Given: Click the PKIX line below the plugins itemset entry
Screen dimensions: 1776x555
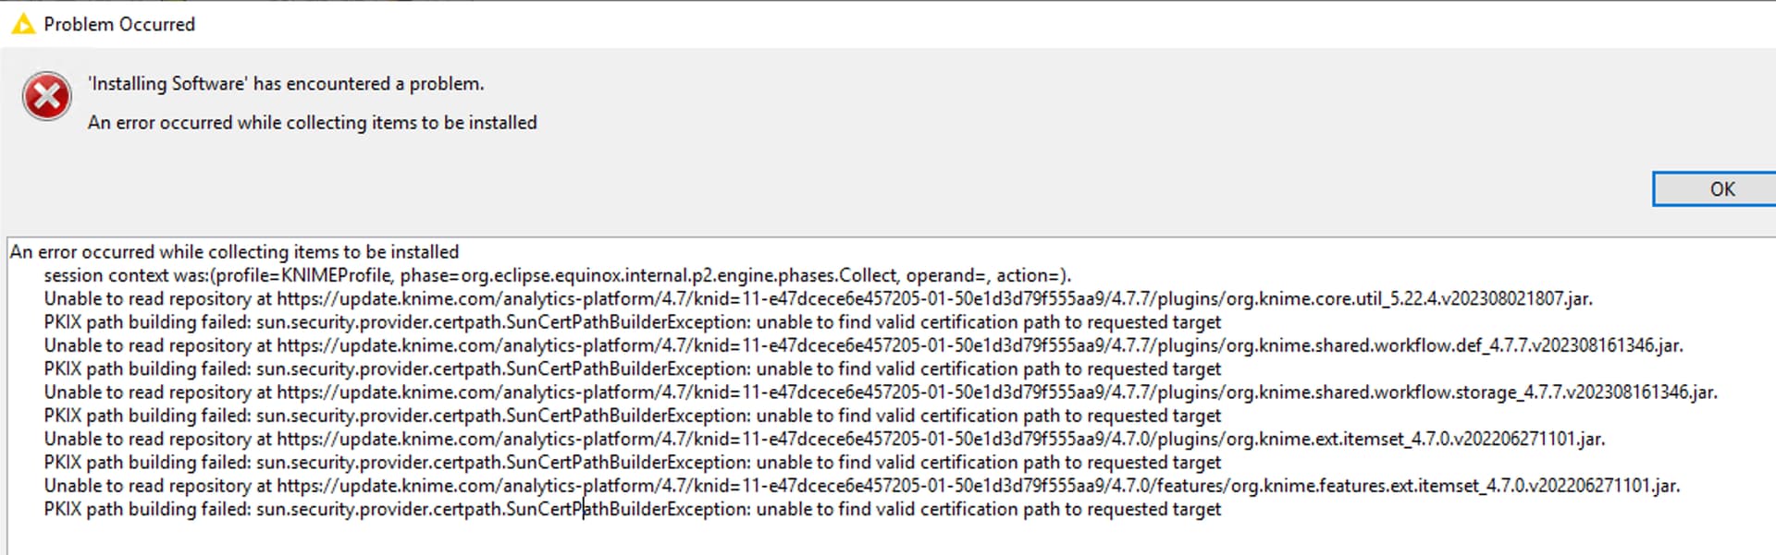Looking at the screenshot, I should pos(632,463).
